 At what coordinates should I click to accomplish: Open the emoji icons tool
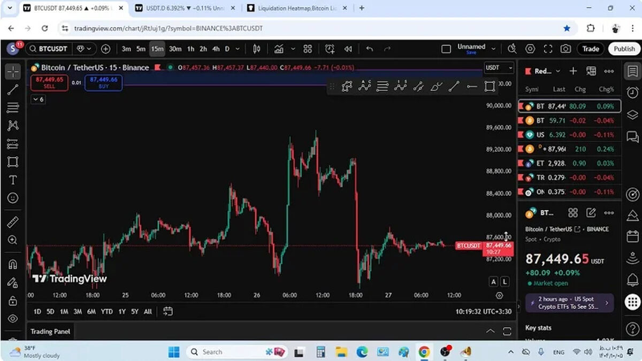tap(13, 198)
